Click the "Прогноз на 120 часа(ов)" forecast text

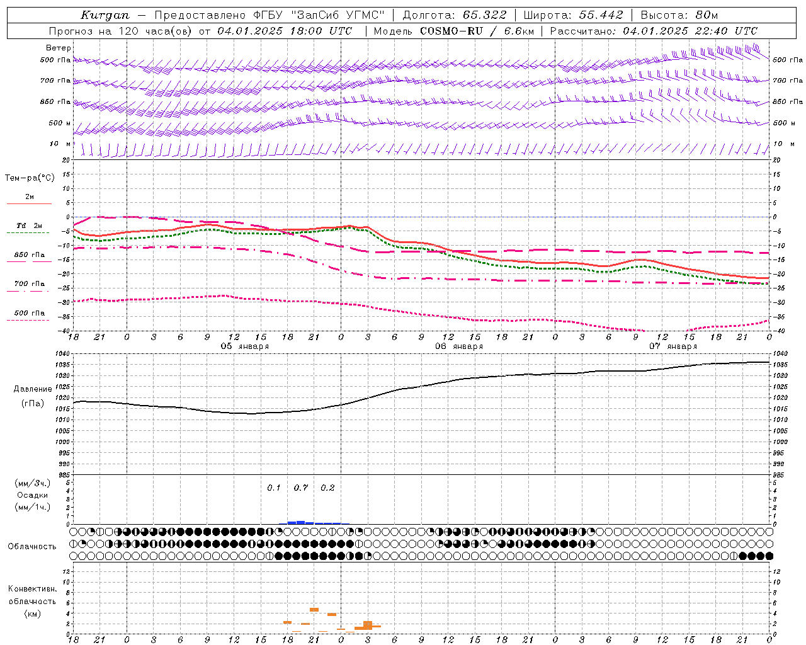pos(121,31)
